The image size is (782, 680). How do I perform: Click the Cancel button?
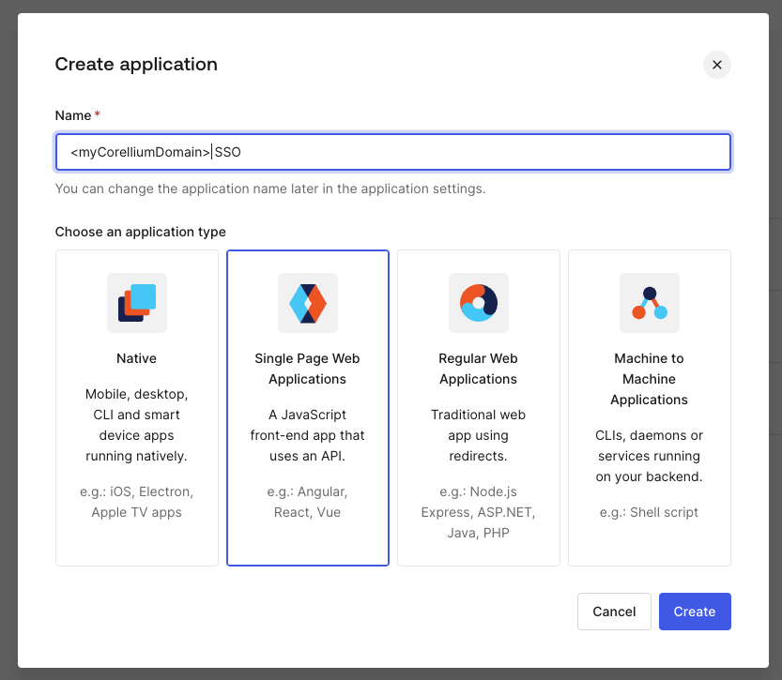(x=614, y=611)
